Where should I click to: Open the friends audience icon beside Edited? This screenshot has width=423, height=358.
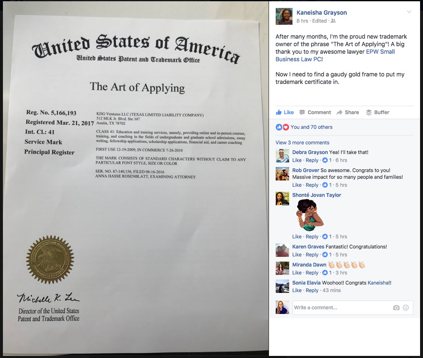coord(333,21)
